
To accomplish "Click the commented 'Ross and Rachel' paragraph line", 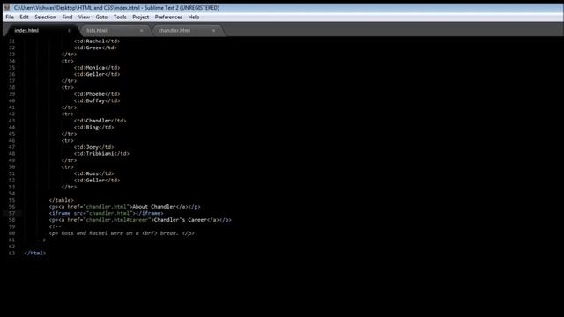I will 122,233.
